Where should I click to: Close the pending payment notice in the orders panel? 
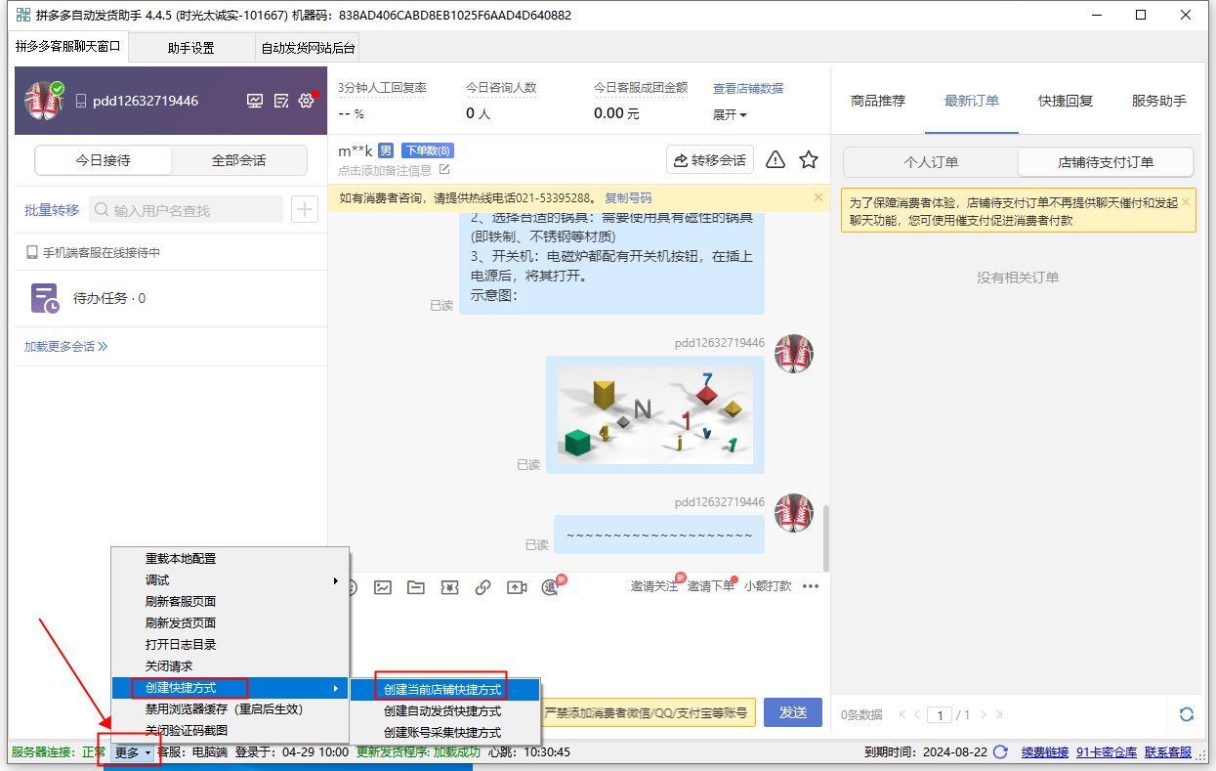(1186, 202)
